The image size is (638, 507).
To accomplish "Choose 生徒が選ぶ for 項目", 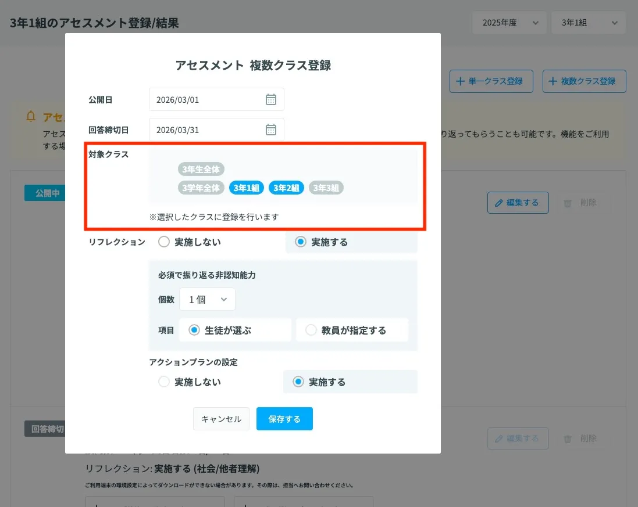I will (194, 330).
